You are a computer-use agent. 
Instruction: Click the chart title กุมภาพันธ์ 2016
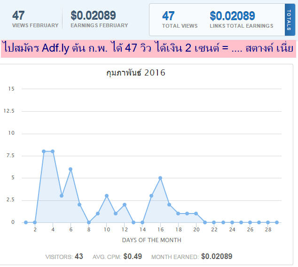pyautogui.click(x=136, y=73)
